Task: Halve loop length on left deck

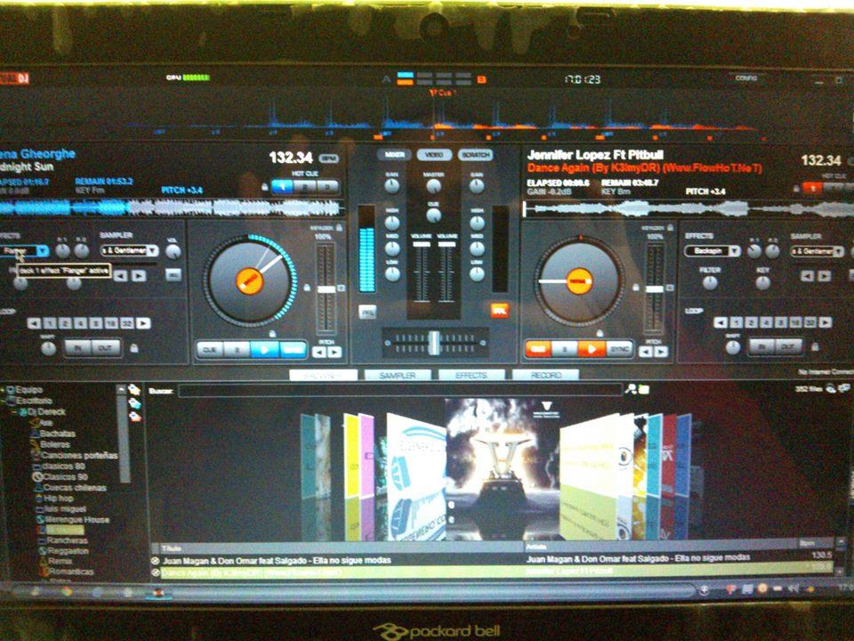Action: click(35, 324)
